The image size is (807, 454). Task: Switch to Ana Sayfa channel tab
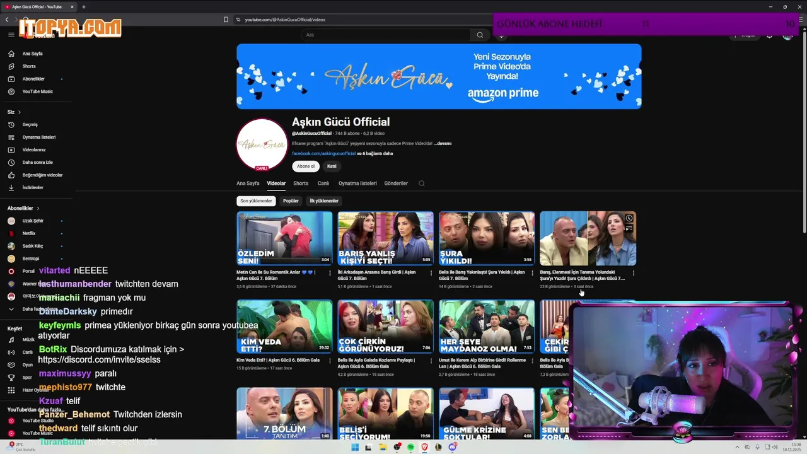click(x=248, y=183)
